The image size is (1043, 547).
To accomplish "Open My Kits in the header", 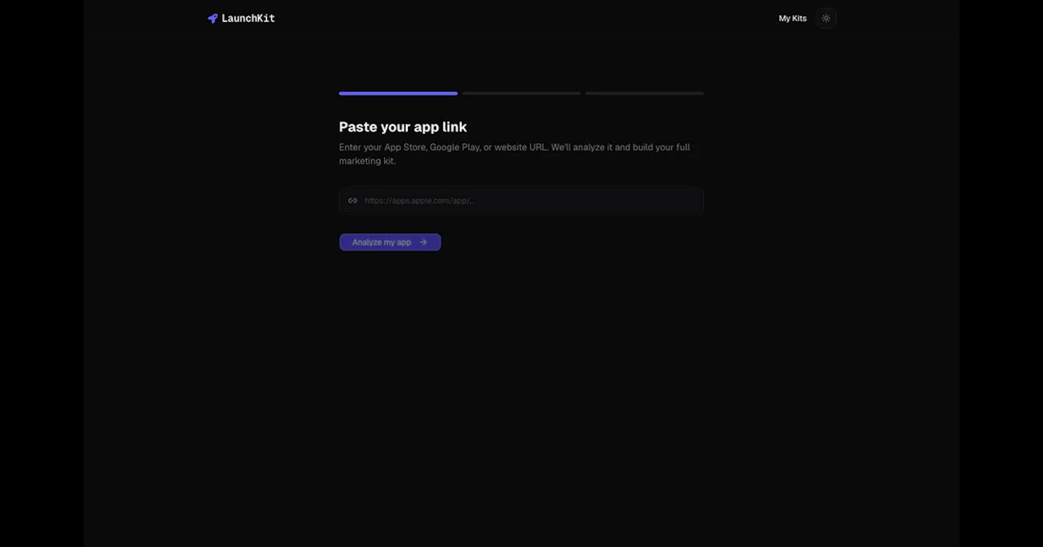I will click(x=793, y=18).
